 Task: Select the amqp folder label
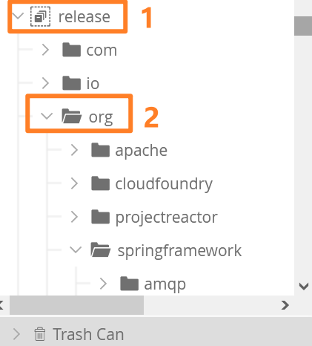point(165,284)
